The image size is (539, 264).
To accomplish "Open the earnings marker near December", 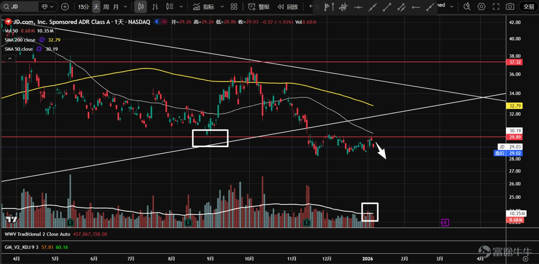I will click(x=307, y=222).
